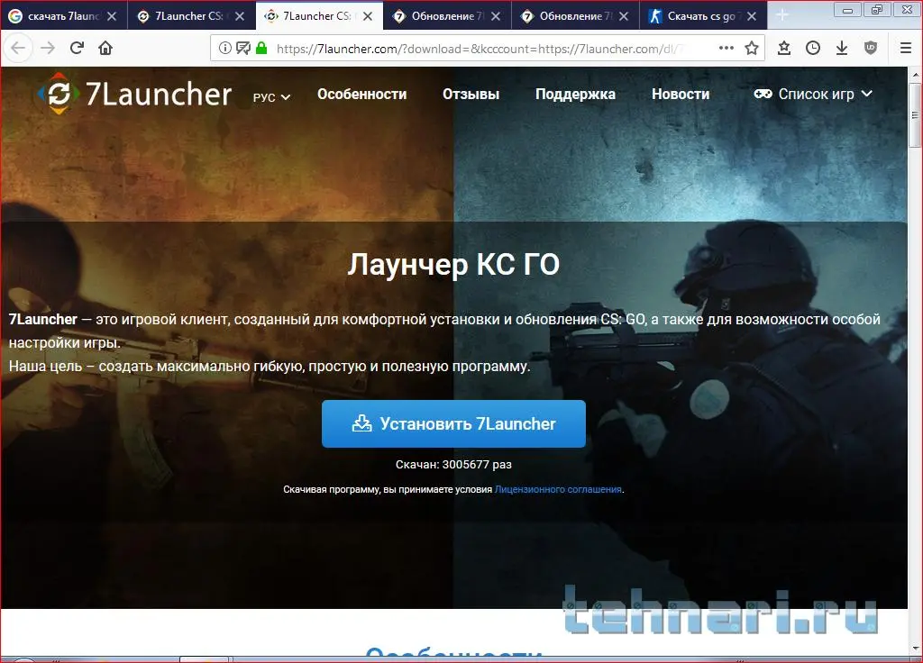
Task: Show site information via the info icon
Action: [x=224, y=49]
